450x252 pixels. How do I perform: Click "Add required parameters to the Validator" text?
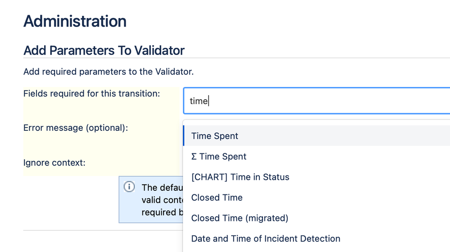pyautogui.click(x=109, y=72)
